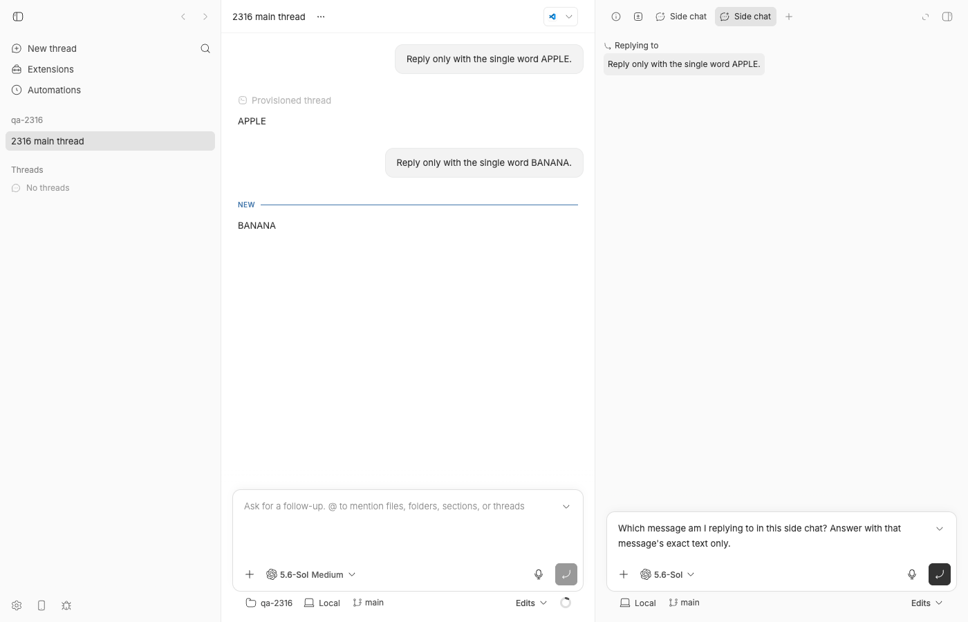This screenshot has width=968, height=622.
Task: Open the bug report icon
Action: click(66, 605)
